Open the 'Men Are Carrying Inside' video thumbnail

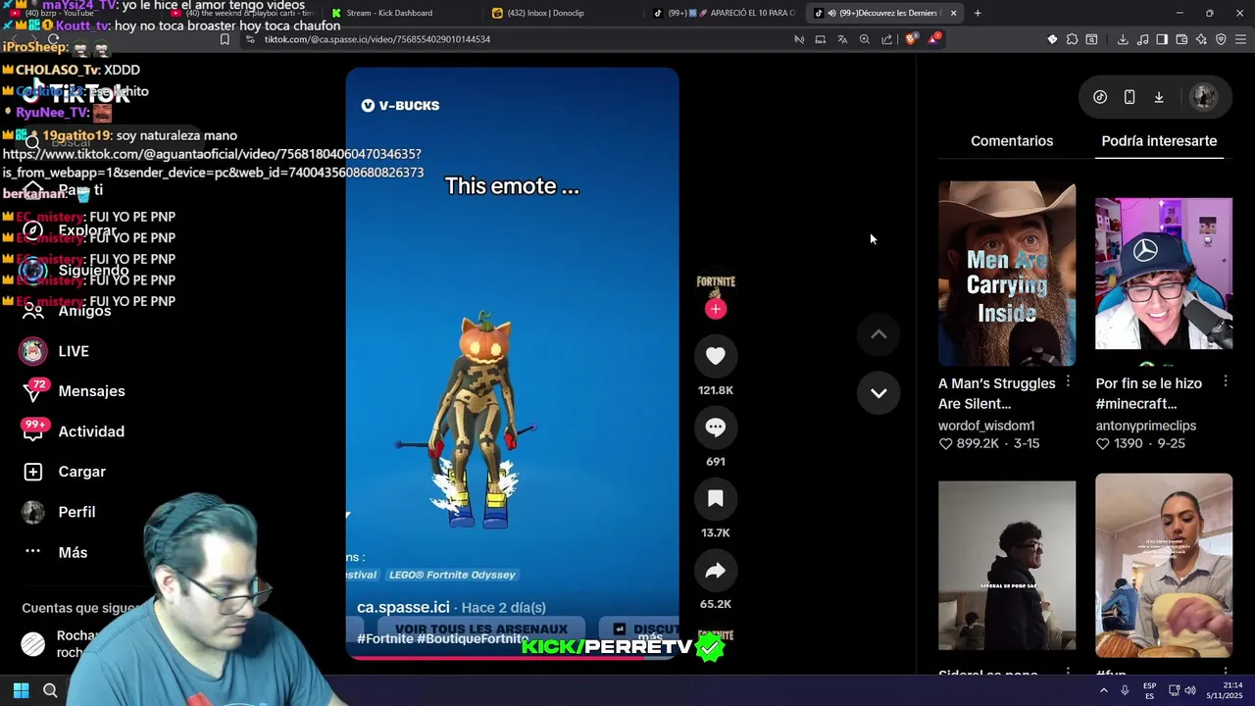point(1007,274)
